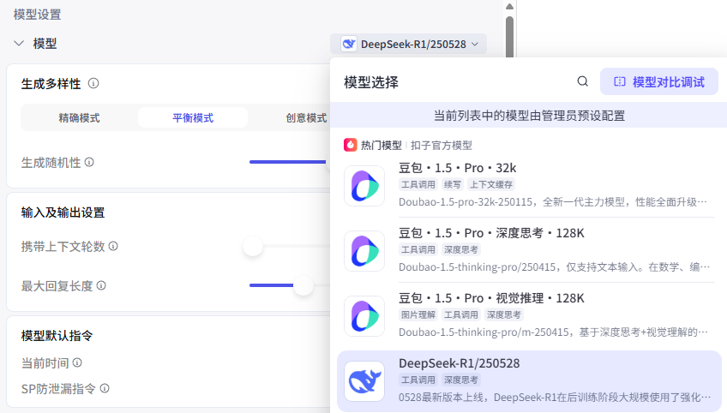Choose 豆包·1.5·Pro·32k model

[x=529, y=185]
